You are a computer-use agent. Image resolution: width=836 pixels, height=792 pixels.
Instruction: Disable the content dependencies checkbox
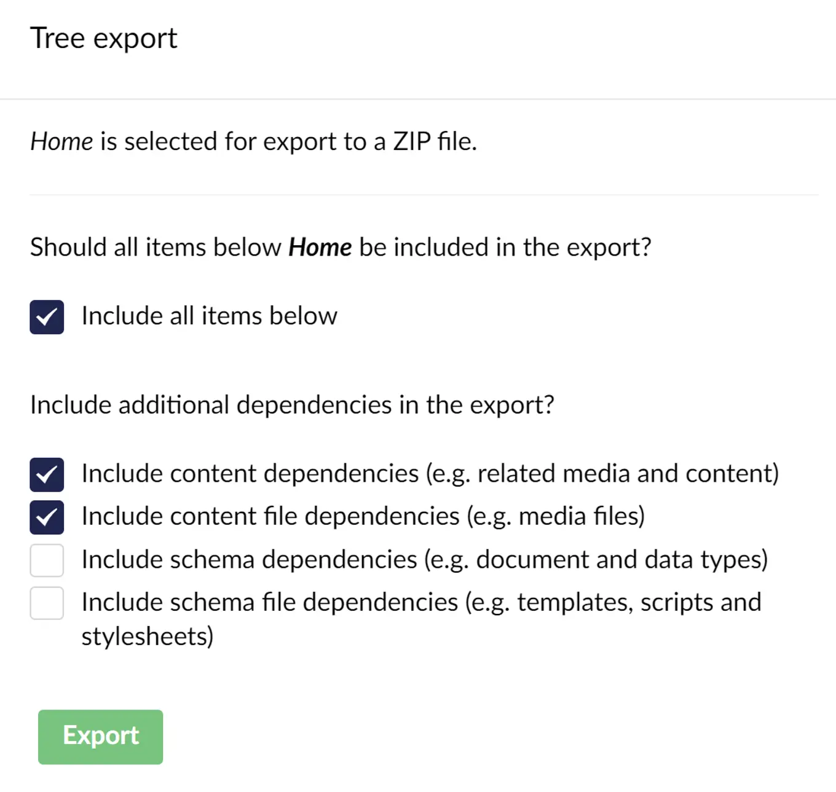47,474
